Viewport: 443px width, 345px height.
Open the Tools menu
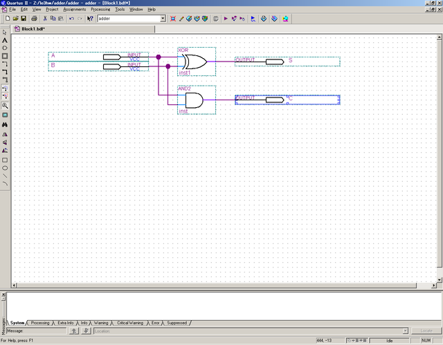120,9
